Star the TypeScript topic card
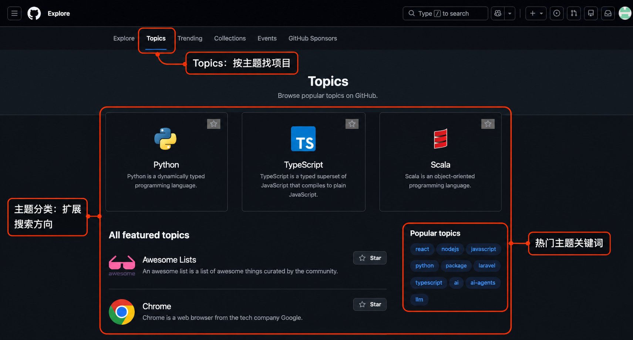The width and height of the screenshot is (633, 340). [x=352, y=124]
